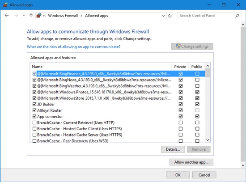Check BranchCache Hosted Cache Client Private
The width and height of the screenshot is (246, 182).
(181, 129)
